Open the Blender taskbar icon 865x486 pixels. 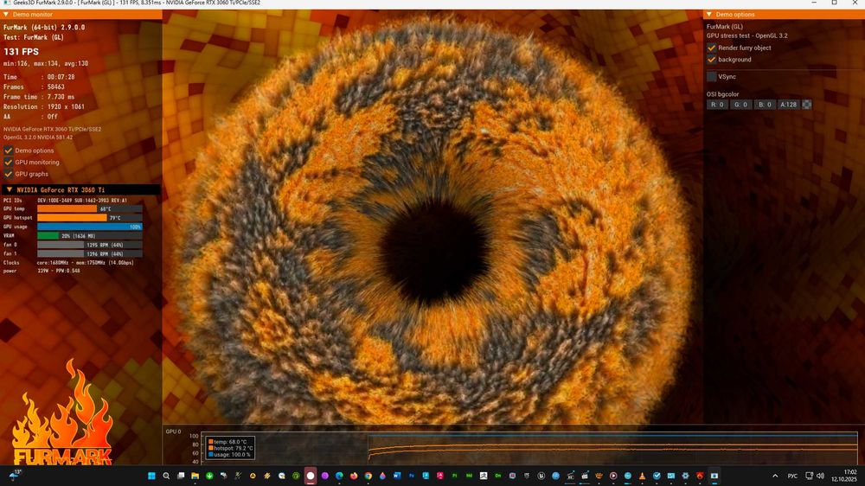pos(599,476)
